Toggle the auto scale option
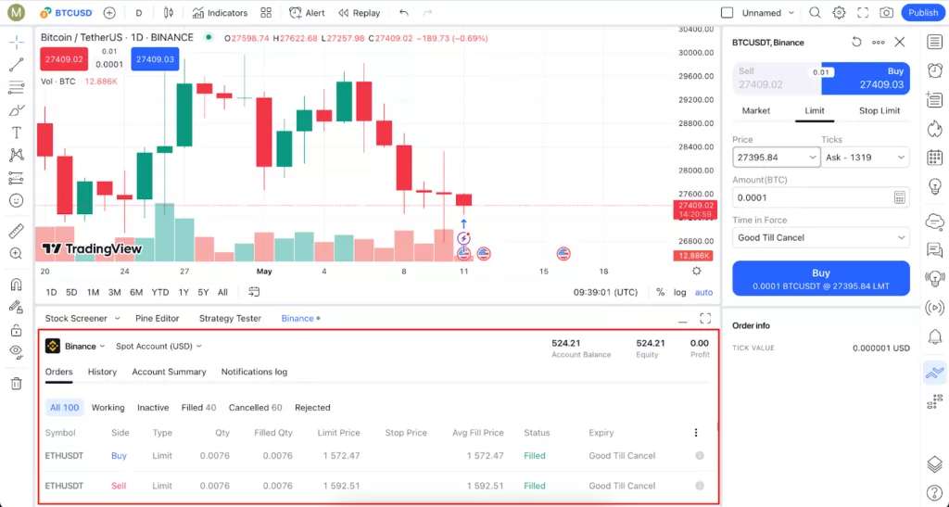Screen dimensions: 949x507 point(703,292)
